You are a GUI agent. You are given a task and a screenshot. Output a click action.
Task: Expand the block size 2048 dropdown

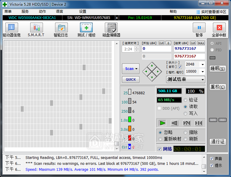[x=203, y=64]
